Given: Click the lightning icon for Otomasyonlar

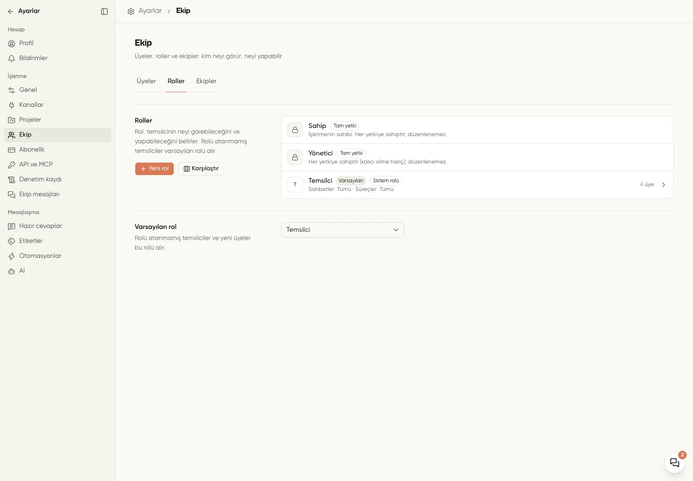Looking at the screenshot, I should point(12,256).
